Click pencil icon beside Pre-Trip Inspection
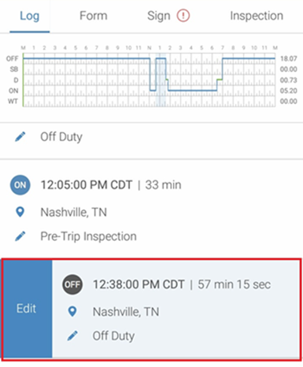Screen dimensions: 303x367 coord(20,236)
